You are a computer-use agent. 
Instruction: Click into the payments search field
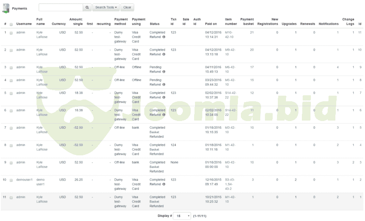[60, 7]
